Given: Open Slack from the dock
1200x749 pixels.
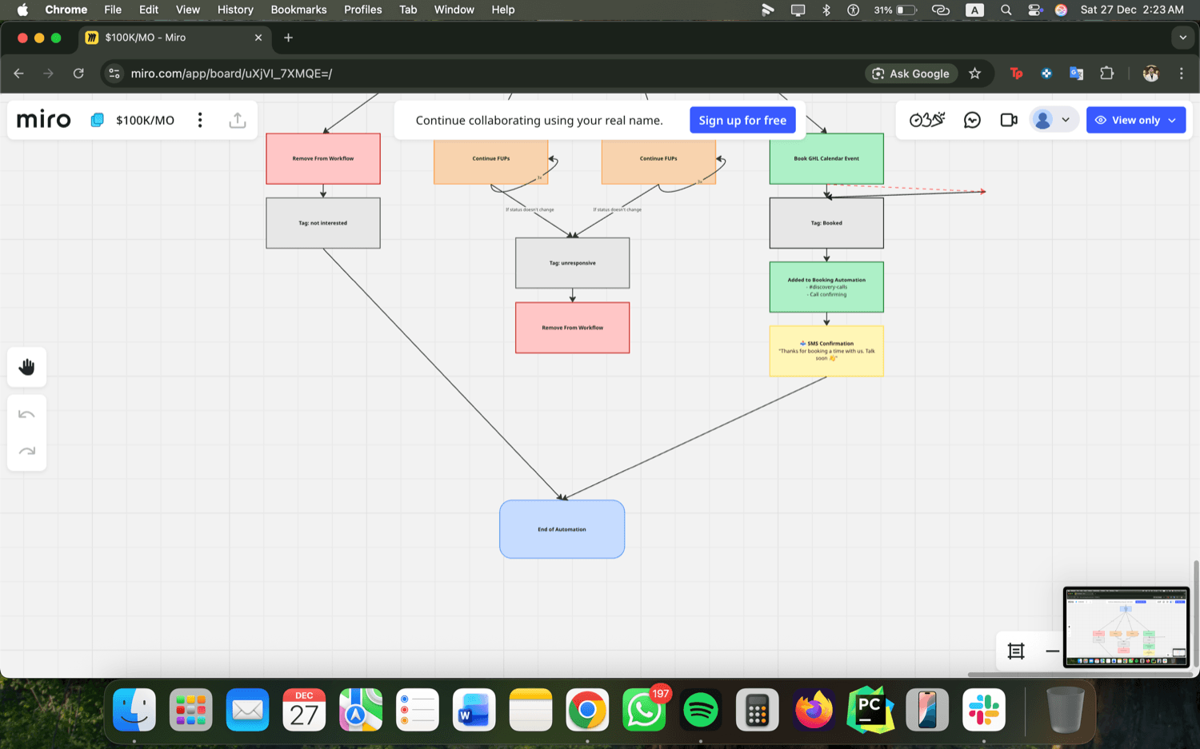Looking at the screenshot, I should coord(984,710).
